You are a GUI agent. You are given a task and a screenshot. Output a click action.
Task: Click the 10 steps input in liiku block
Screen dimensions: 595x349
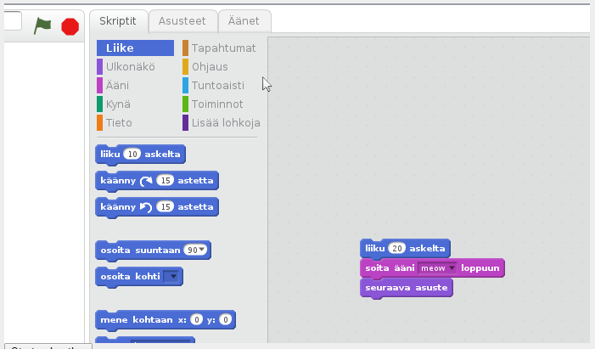pos(132,155)
